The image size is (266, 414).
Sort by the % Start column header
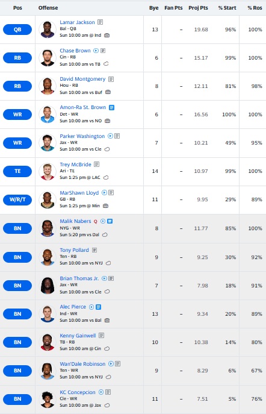point(227,8)
